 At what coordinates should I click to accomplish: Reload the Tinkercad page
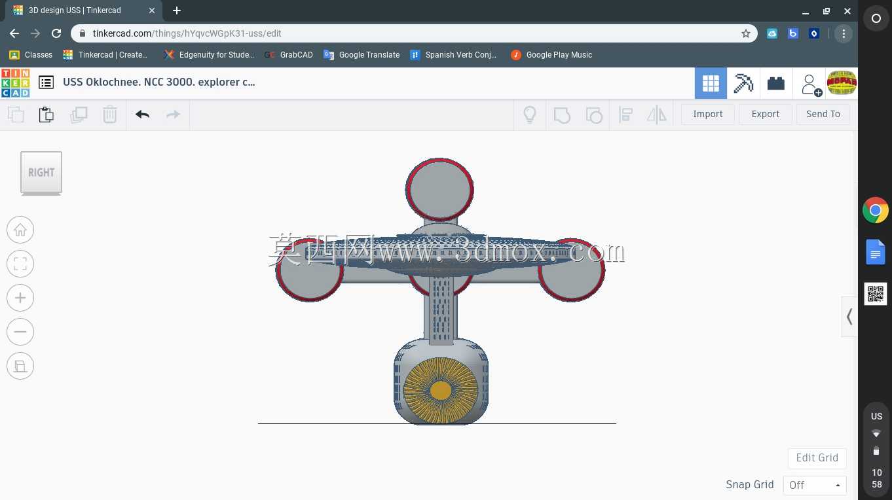click(56, 33)
